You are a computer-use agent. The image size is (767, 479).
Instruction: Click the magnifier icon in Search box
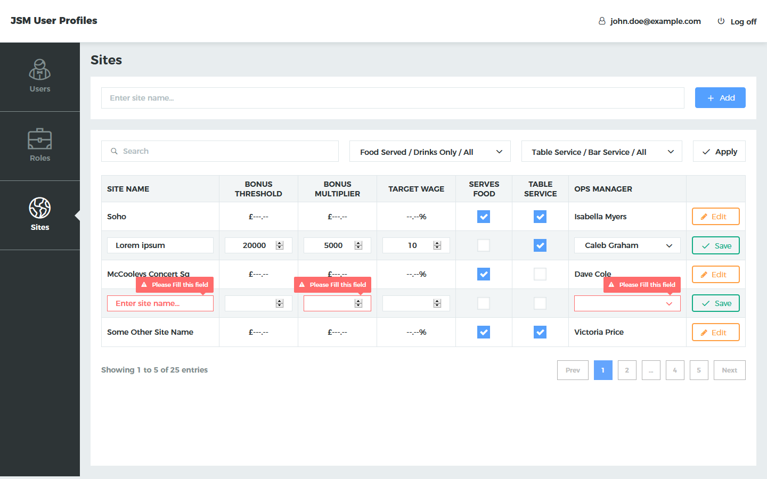coord(114,151)
